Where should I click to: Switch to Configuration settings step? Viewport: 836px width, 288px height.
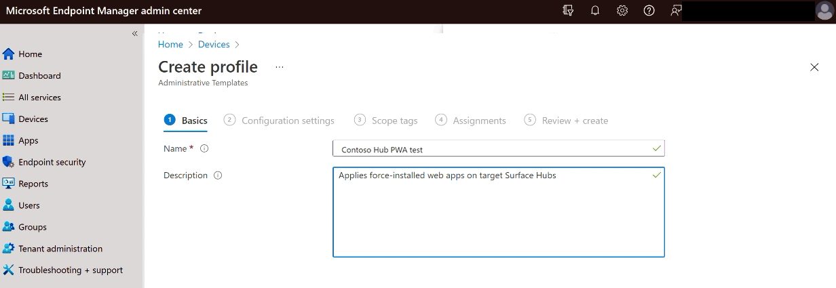[x=288, y=121]
